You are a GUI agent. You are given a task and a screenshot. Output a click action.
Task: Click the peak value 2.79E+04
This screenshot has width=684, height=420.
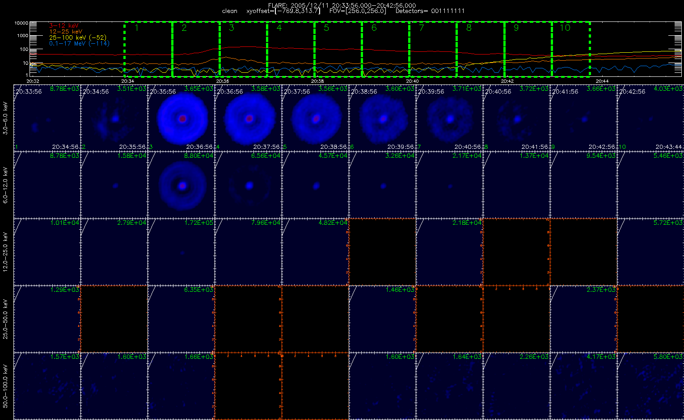tap(131, 223)
